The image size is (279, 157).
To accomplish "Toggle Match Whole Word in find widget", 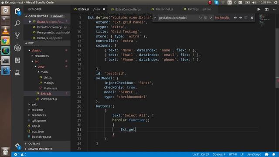I will coord(205,17).
